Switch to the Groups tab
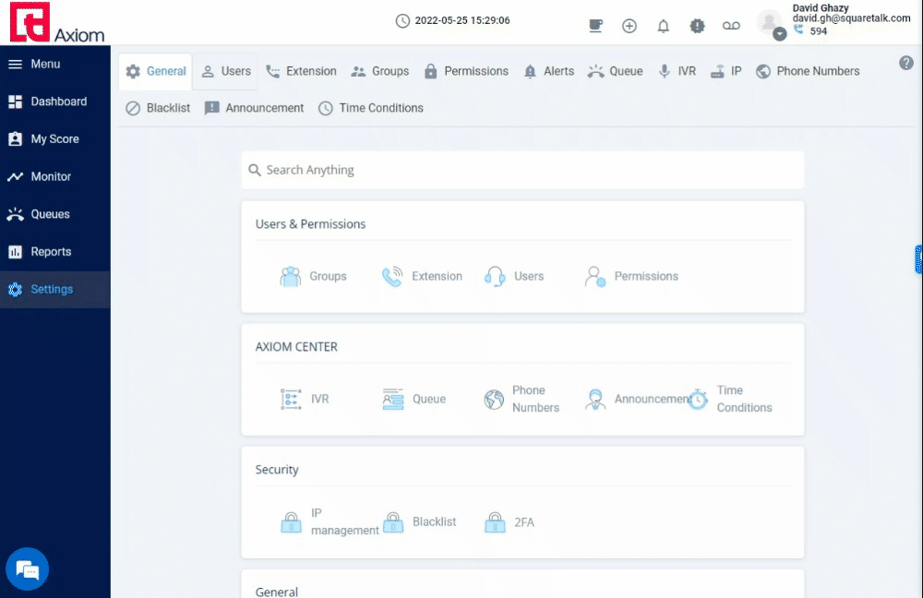The height and width of the screenshot is (598, 923). (379, 71)
